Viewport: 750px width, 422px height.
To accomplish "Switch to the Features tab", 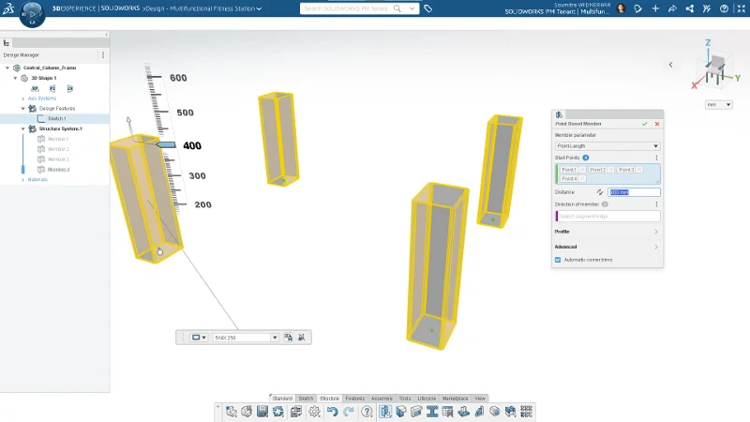I will (x=355, y=399).
